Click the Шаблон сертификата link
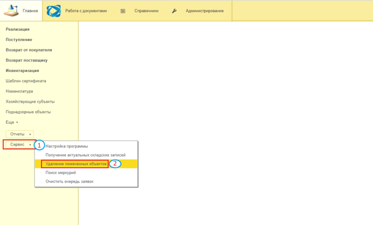This screenshot has width=373, height=225. tap(26, 81)
